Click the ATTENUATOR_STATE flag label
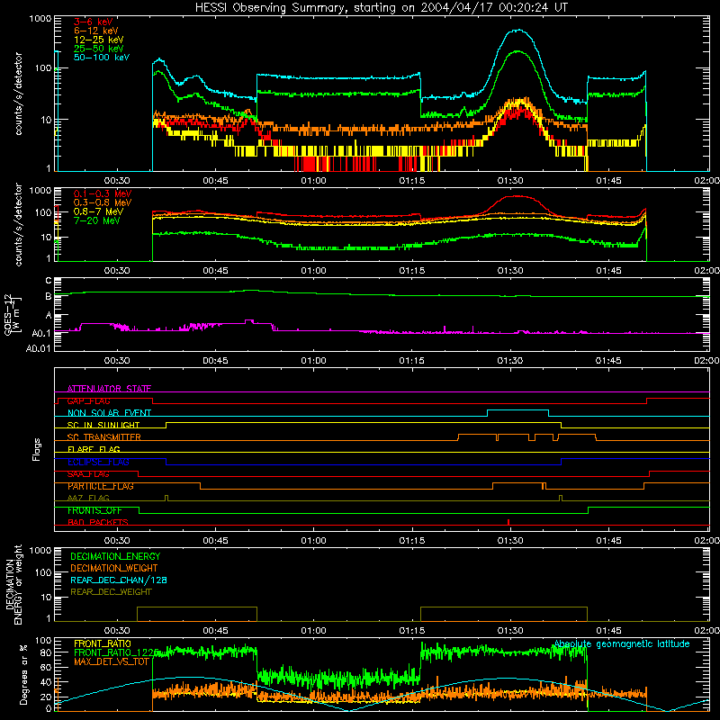The image size is (720, 720). [109, 389]
